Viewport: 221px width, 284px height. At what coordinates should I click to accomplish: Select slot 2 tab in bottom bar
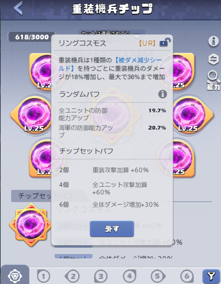(72, 277)
